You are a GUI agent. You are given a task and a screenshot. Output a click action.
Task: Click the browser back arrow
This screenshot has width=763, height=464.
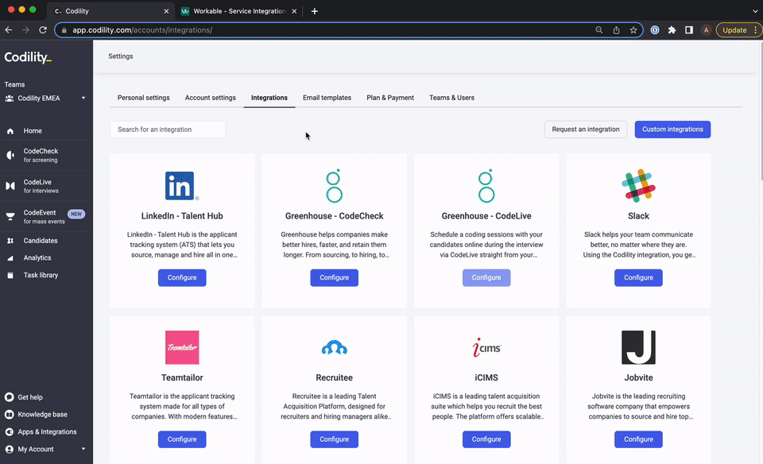9,30
